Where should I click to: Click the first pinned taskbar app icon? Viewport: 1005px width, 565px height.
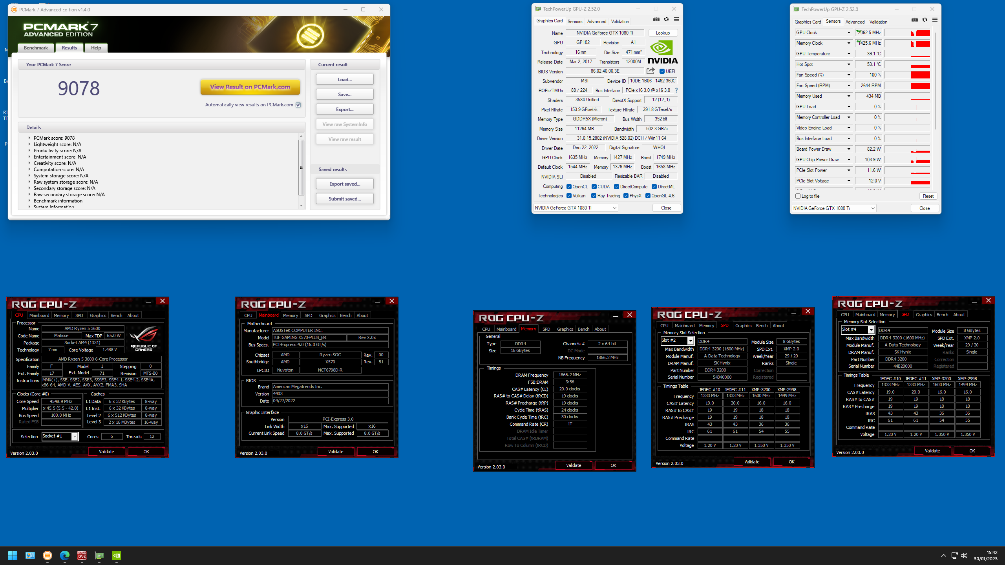tap(30, 556)
